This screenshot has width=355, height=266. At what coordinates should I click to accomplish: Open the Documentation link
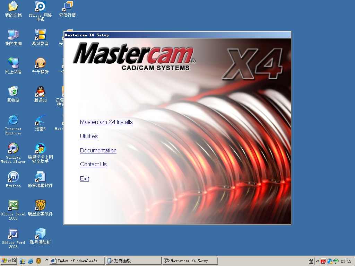click(x=98, y=151)
